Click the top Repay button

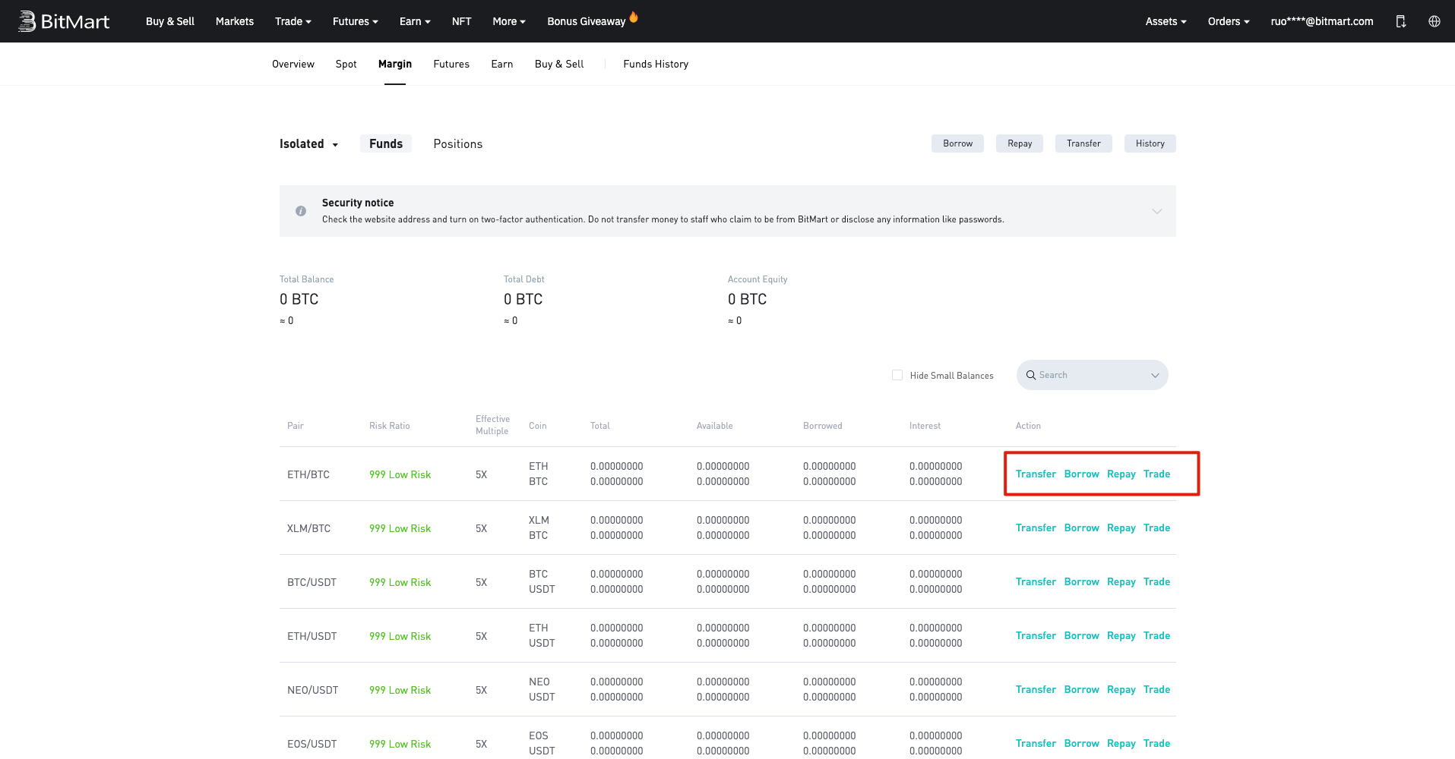pos(1020,143)
